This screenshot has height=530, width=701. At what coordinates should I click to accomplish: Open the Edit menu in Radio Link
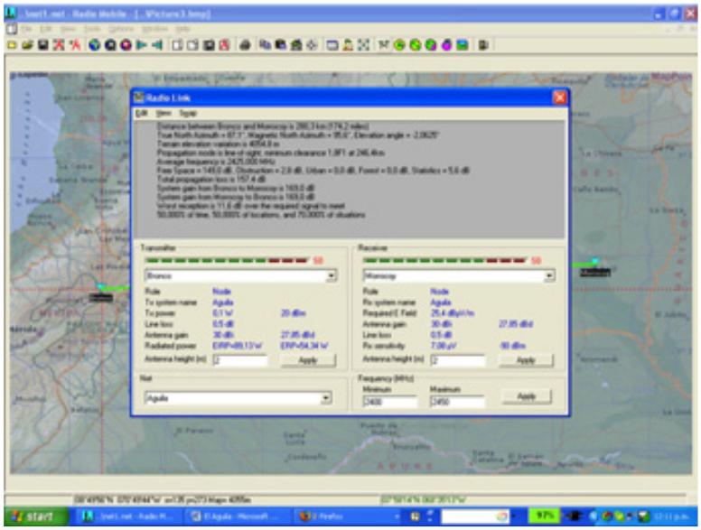coord(141,114)
